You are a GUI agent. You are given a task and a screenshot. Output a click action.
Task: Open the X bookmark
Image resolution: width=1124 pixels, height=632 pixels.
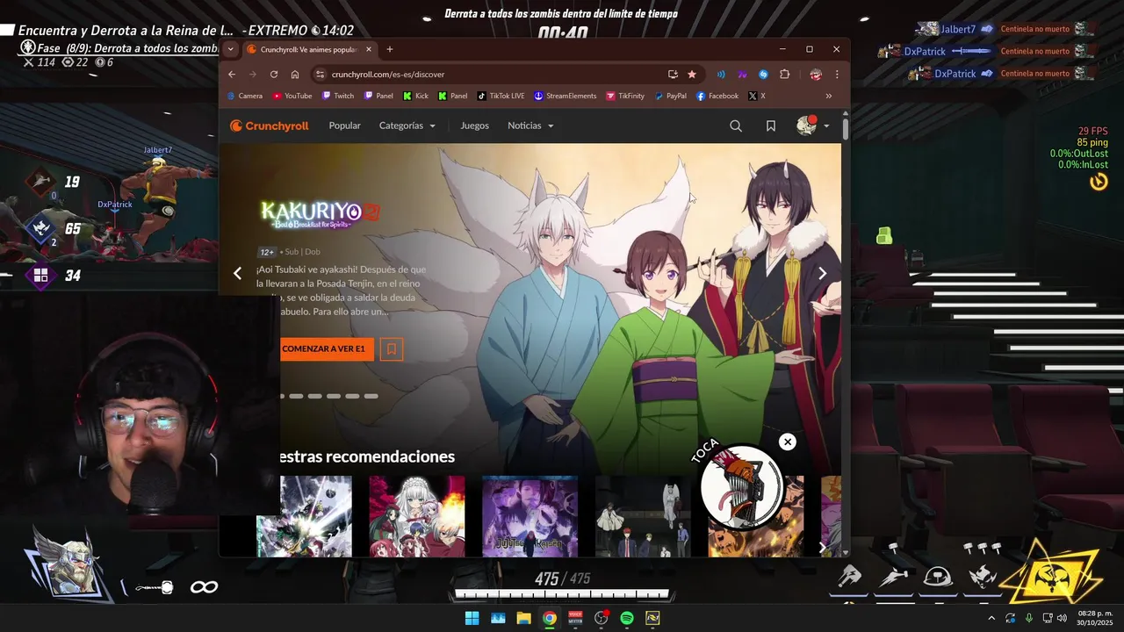click(x=757, y=96)
